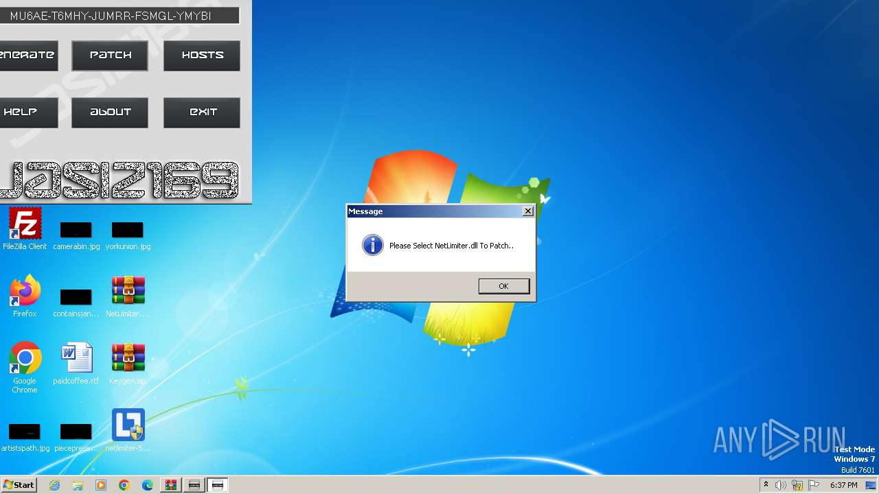The width and height of the screenshot is (879, 494).
Task: Click Exit in the keygen window
Action: (202, 112)
